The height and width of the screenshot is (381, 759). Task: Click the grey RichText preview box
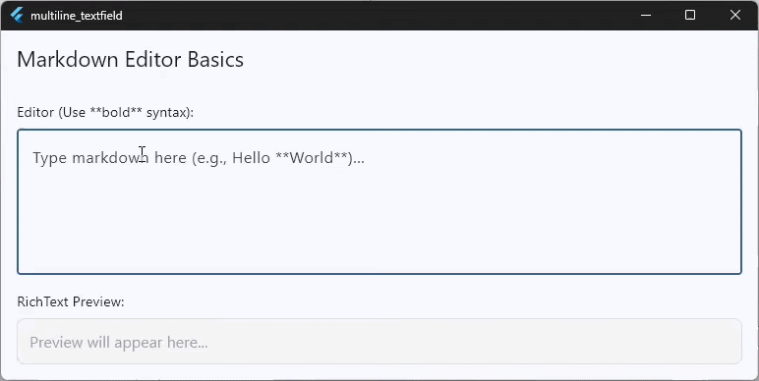(x=379, y=342)
